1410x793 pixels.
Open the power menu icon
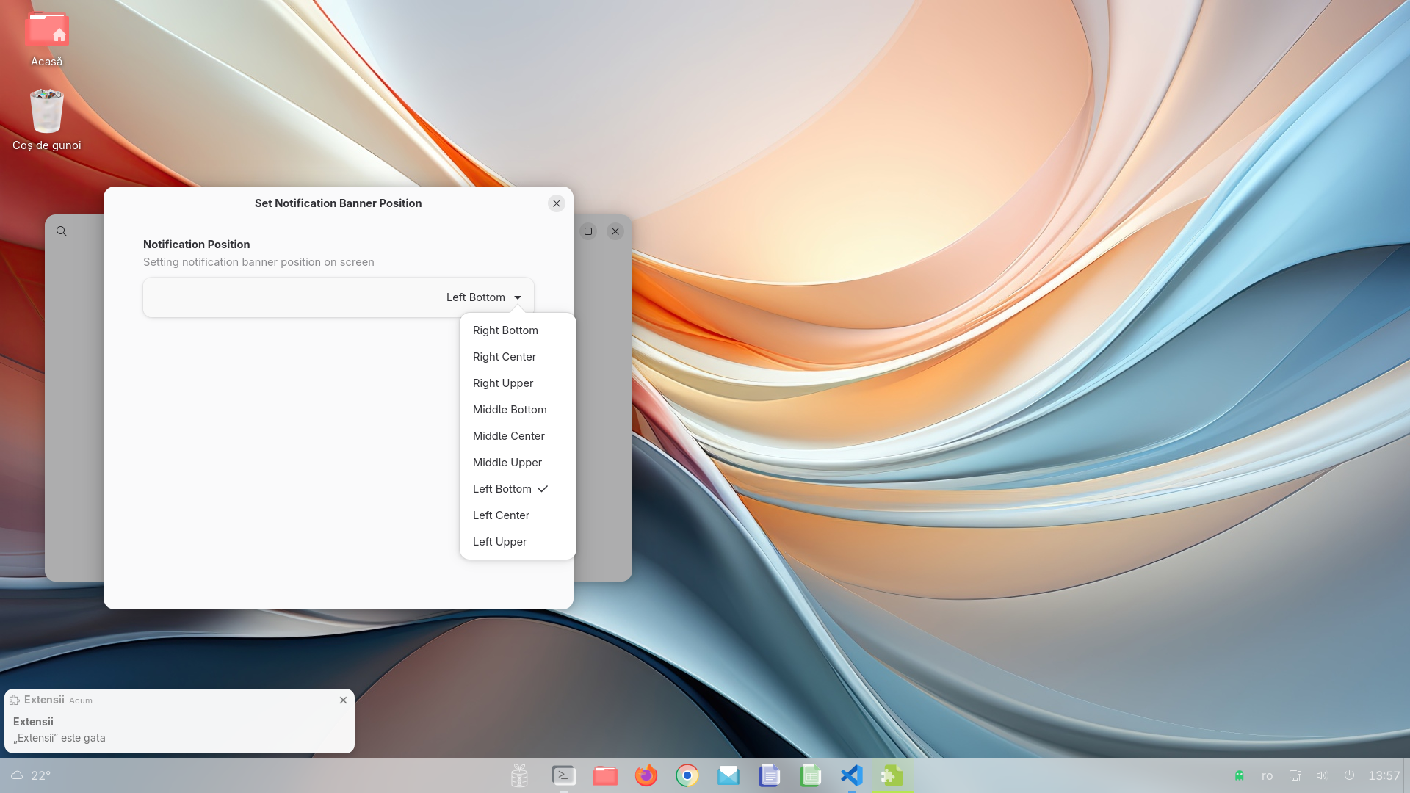click(x=1349, y=775)
